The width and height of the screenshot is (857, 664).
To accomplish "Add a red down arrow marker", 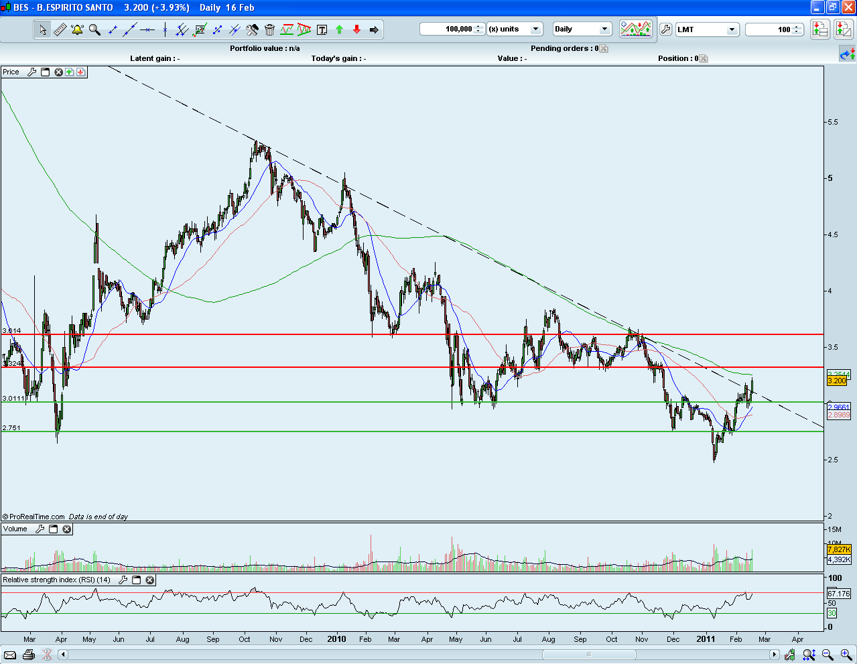I will click(356, 29).
